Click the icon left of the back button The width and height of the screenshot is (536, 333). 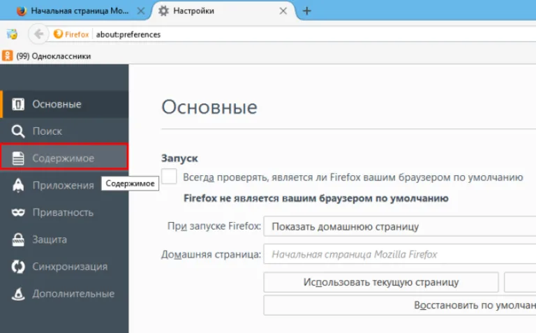point(12,34)
